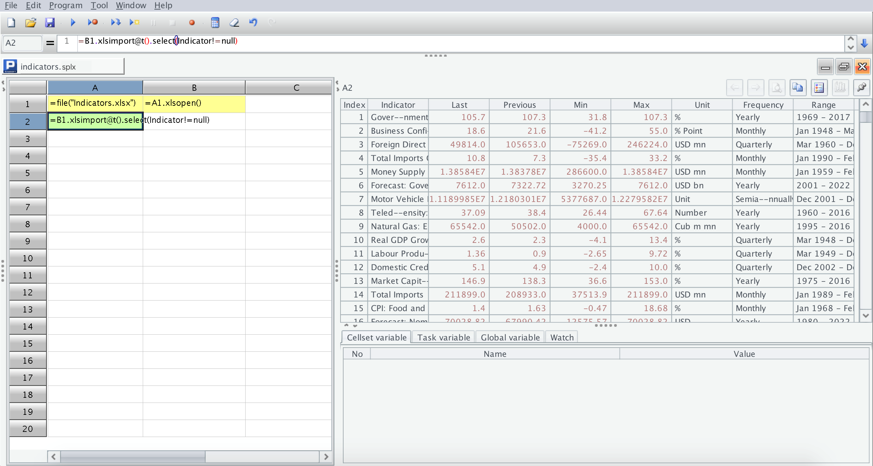Click the debug run icon with red dot
The height and width of the screenshot is (466, 873).
pyautogui.click(x=93, y=23)
